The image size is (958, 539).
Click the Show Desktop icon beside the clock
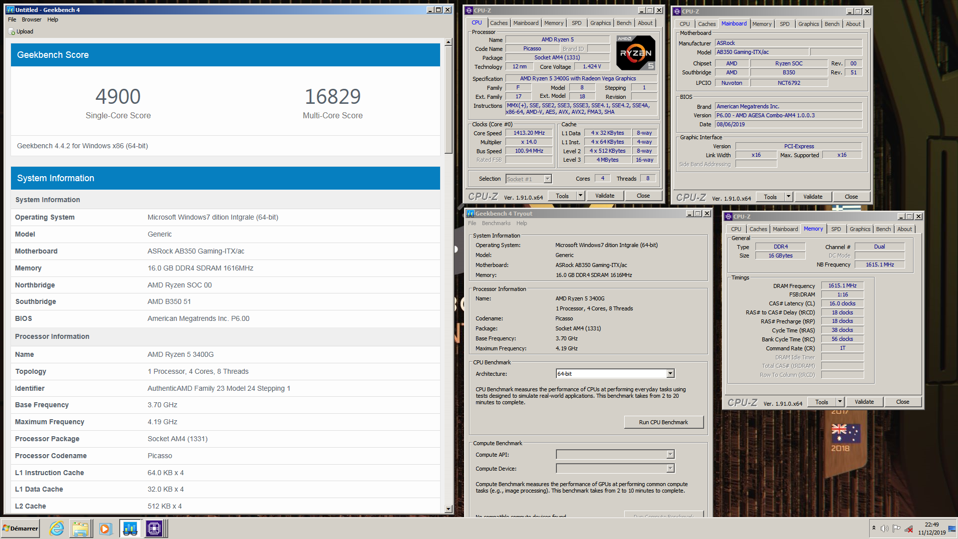tap(952, 529)
